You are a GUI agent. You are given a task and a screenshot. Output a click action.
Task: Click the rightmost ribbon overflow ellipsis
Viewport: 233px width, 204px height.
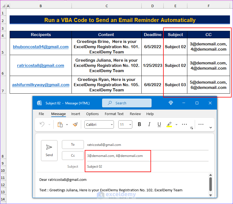[201, 124]
